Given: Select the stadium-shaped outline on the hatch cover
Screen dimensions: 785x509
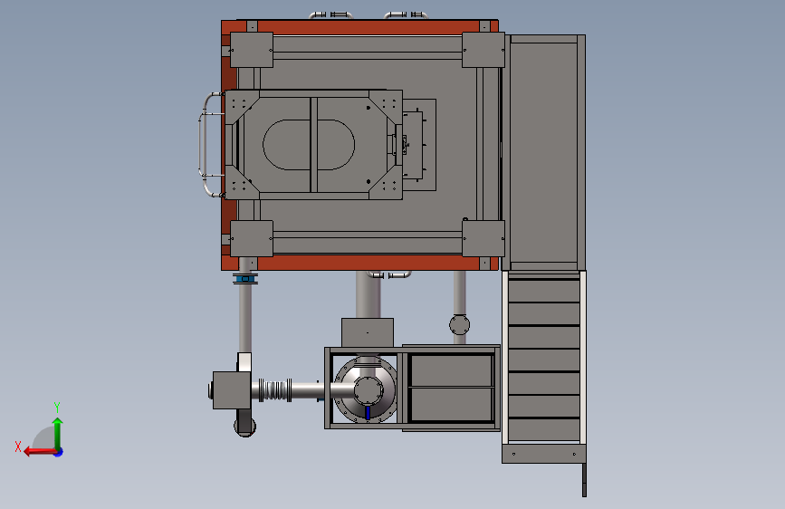Looking at the screenshot, I should click(x=309, y=145).
